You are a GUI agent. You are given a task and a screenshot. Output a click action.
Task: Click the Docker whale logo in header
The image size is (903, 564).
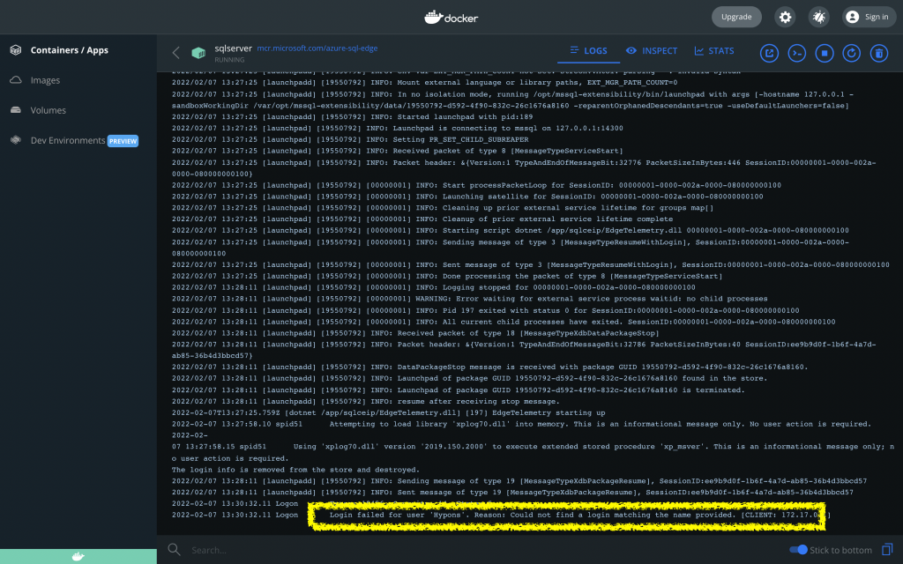451,18
